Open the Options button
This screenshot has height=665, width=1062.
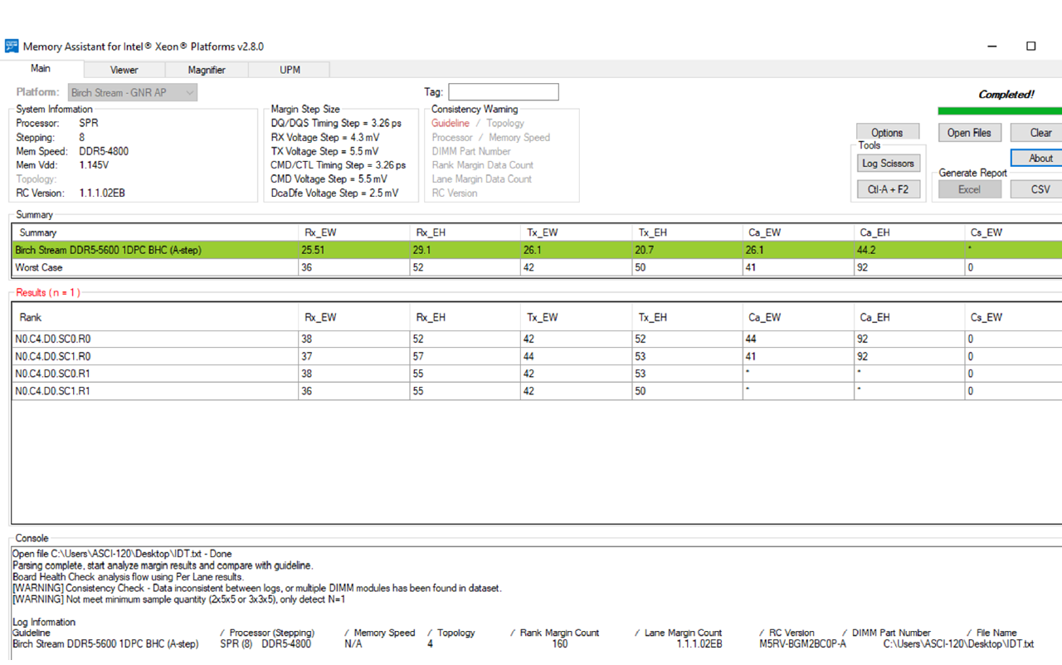[887, 132]
